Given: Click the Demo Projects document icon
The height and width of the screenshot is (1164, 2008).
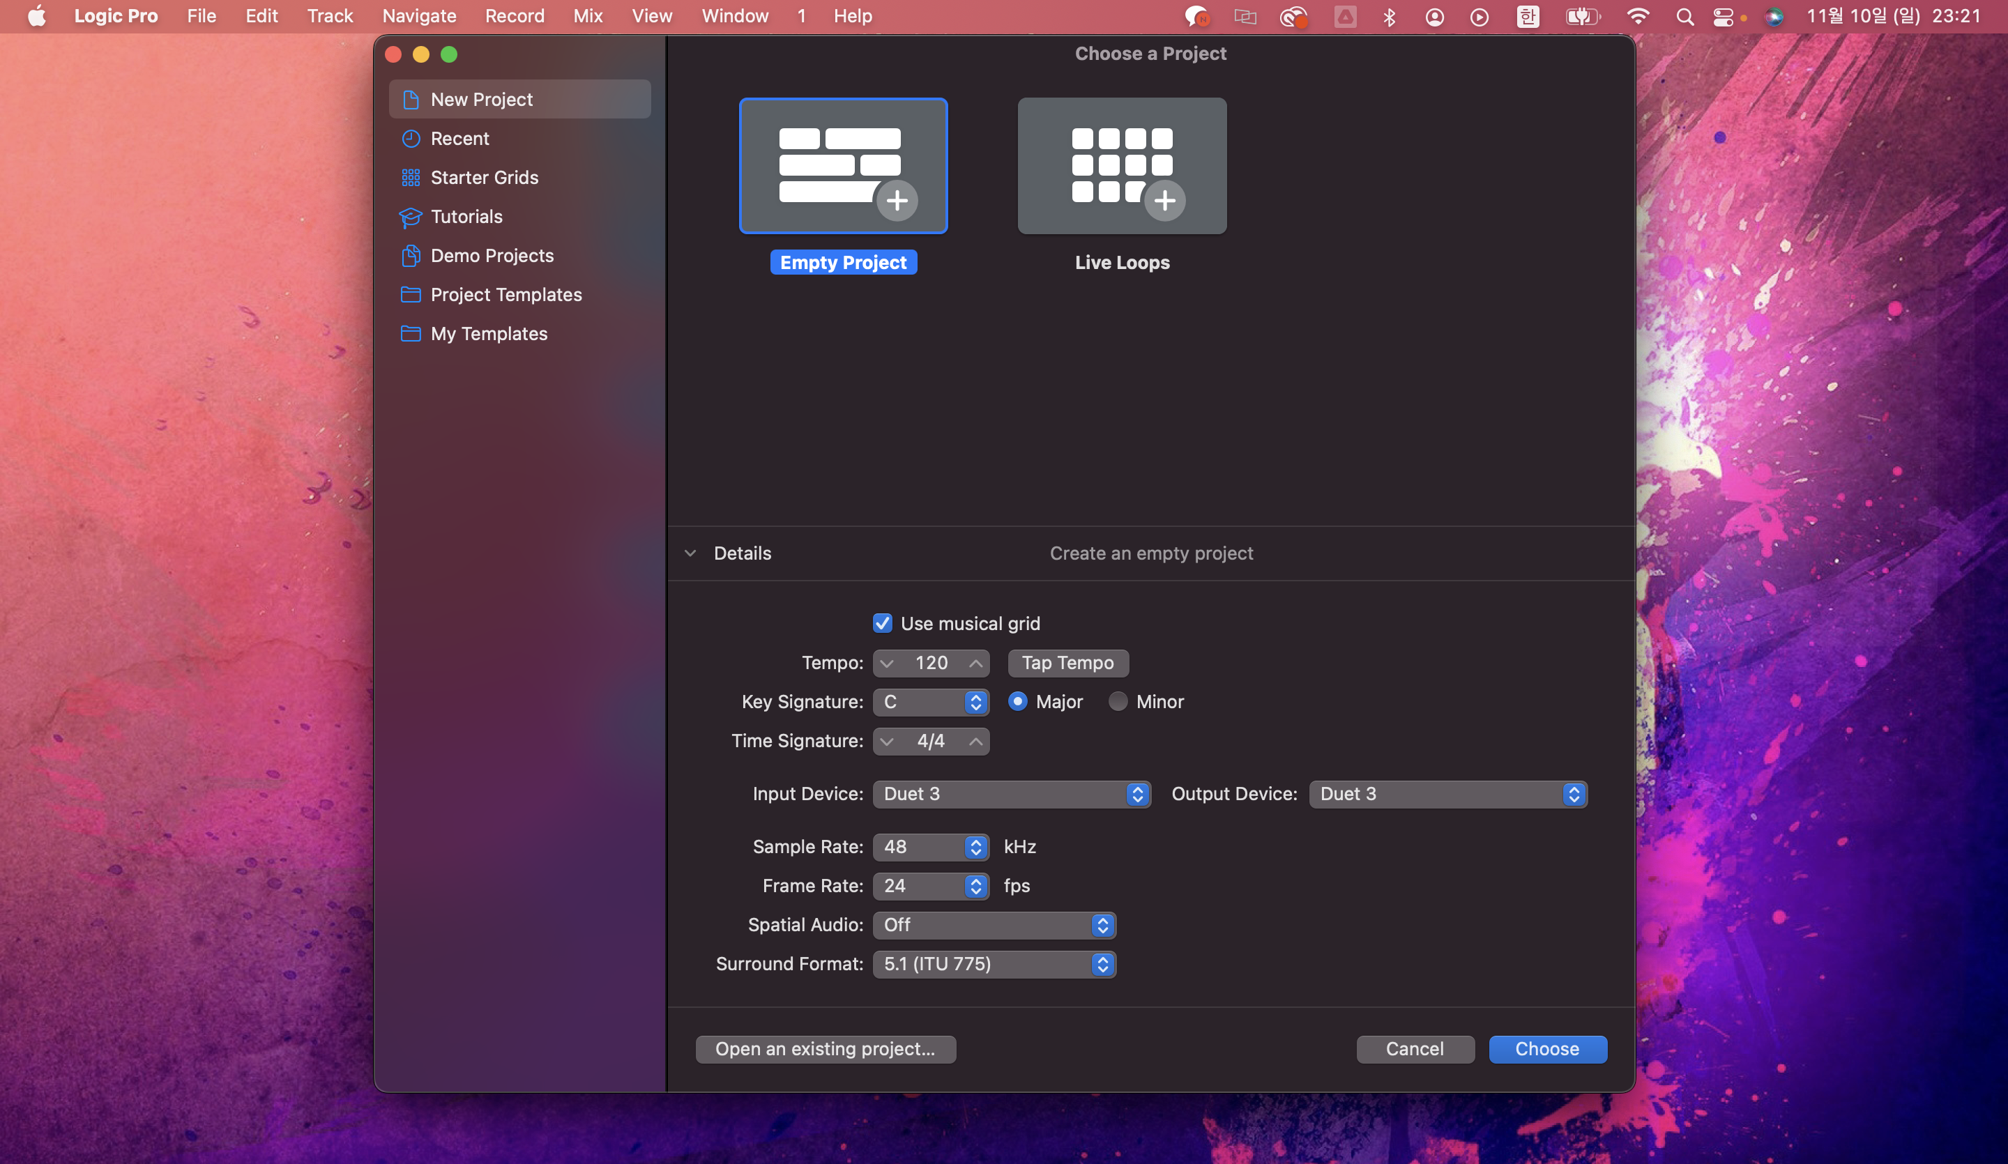Looking at the screenshot, I should [x=411, y=256].
